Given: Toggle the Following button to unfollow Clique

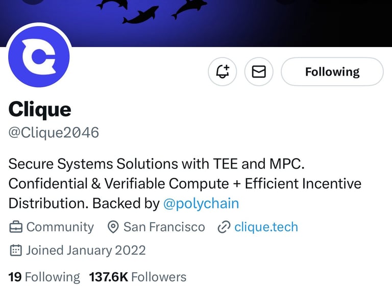Looking at the screenshot, I should [332, 72].
